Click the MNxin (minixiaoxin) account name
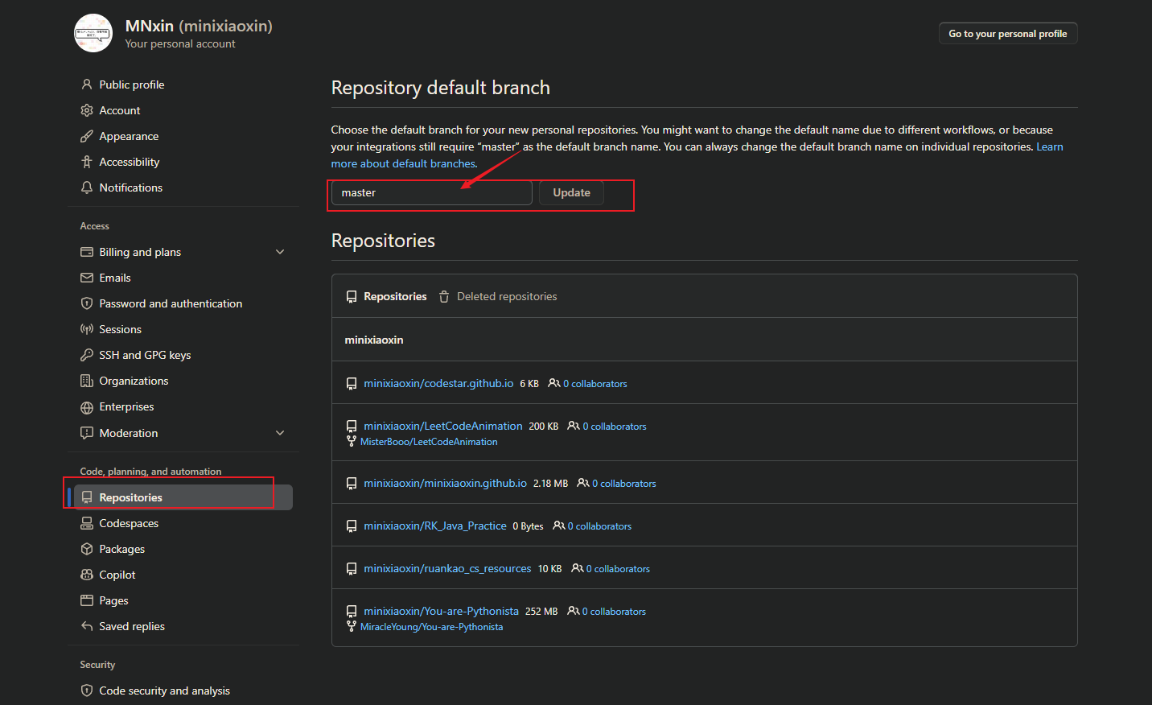 (x=199, y=26)
